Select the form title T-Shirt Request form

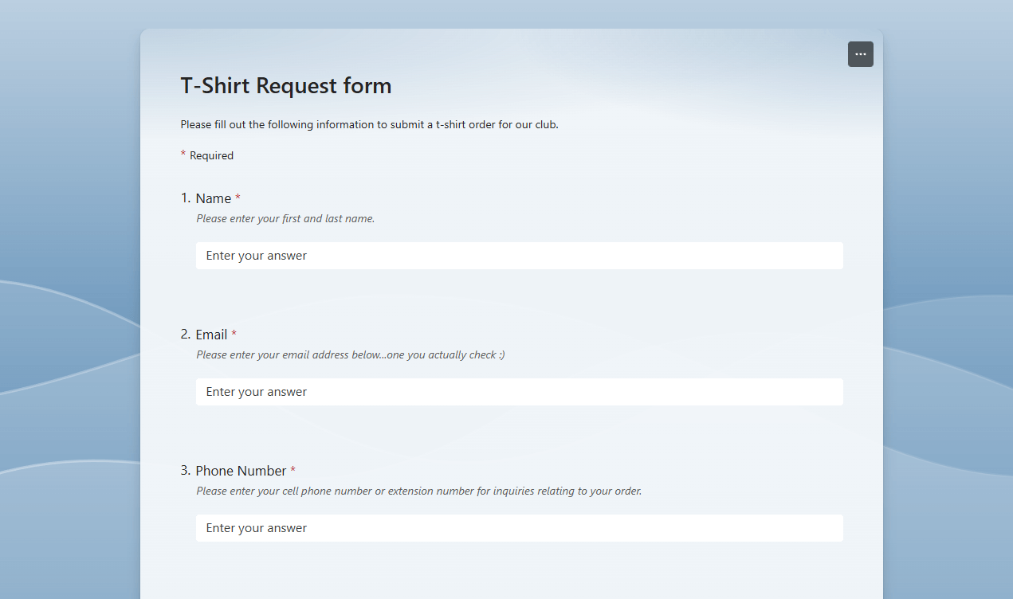pos(286,85)
